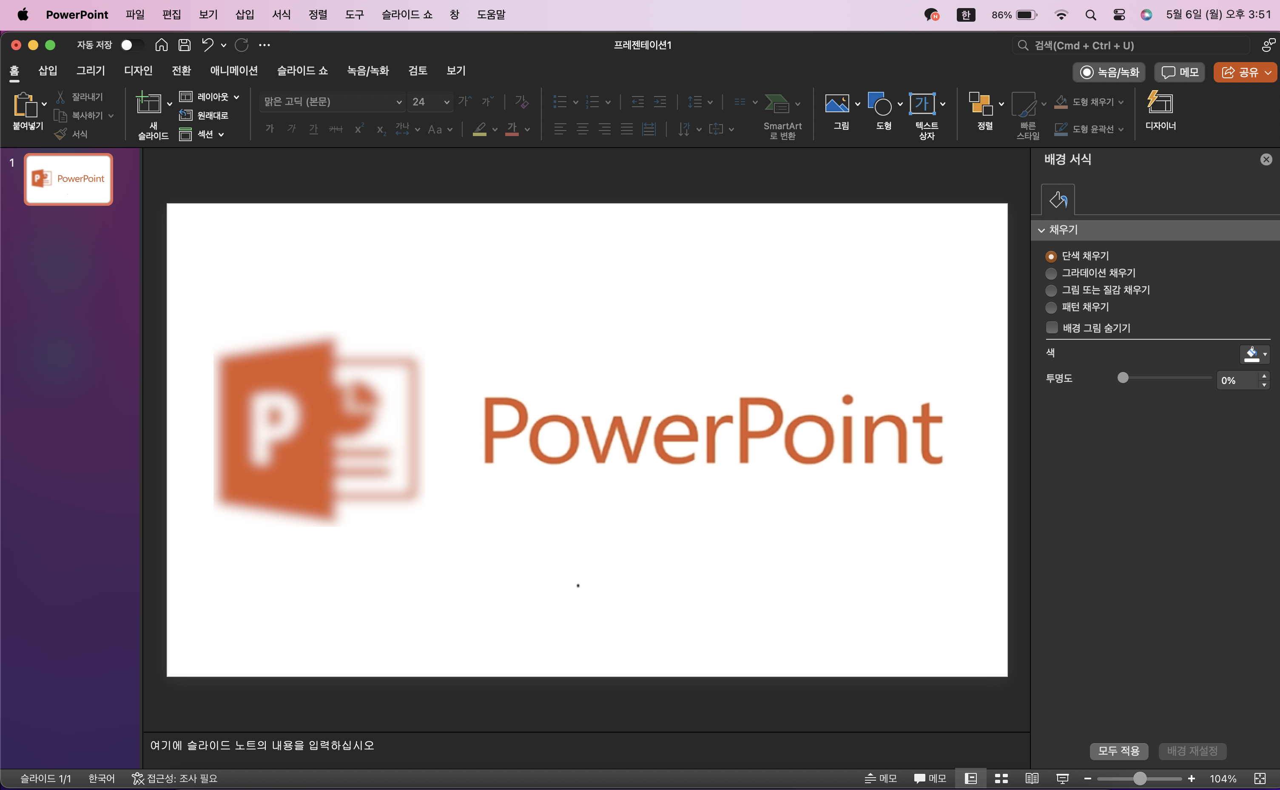Click the zoom in plus icon
1280x790 pixels.
[x=1191, y=779]
